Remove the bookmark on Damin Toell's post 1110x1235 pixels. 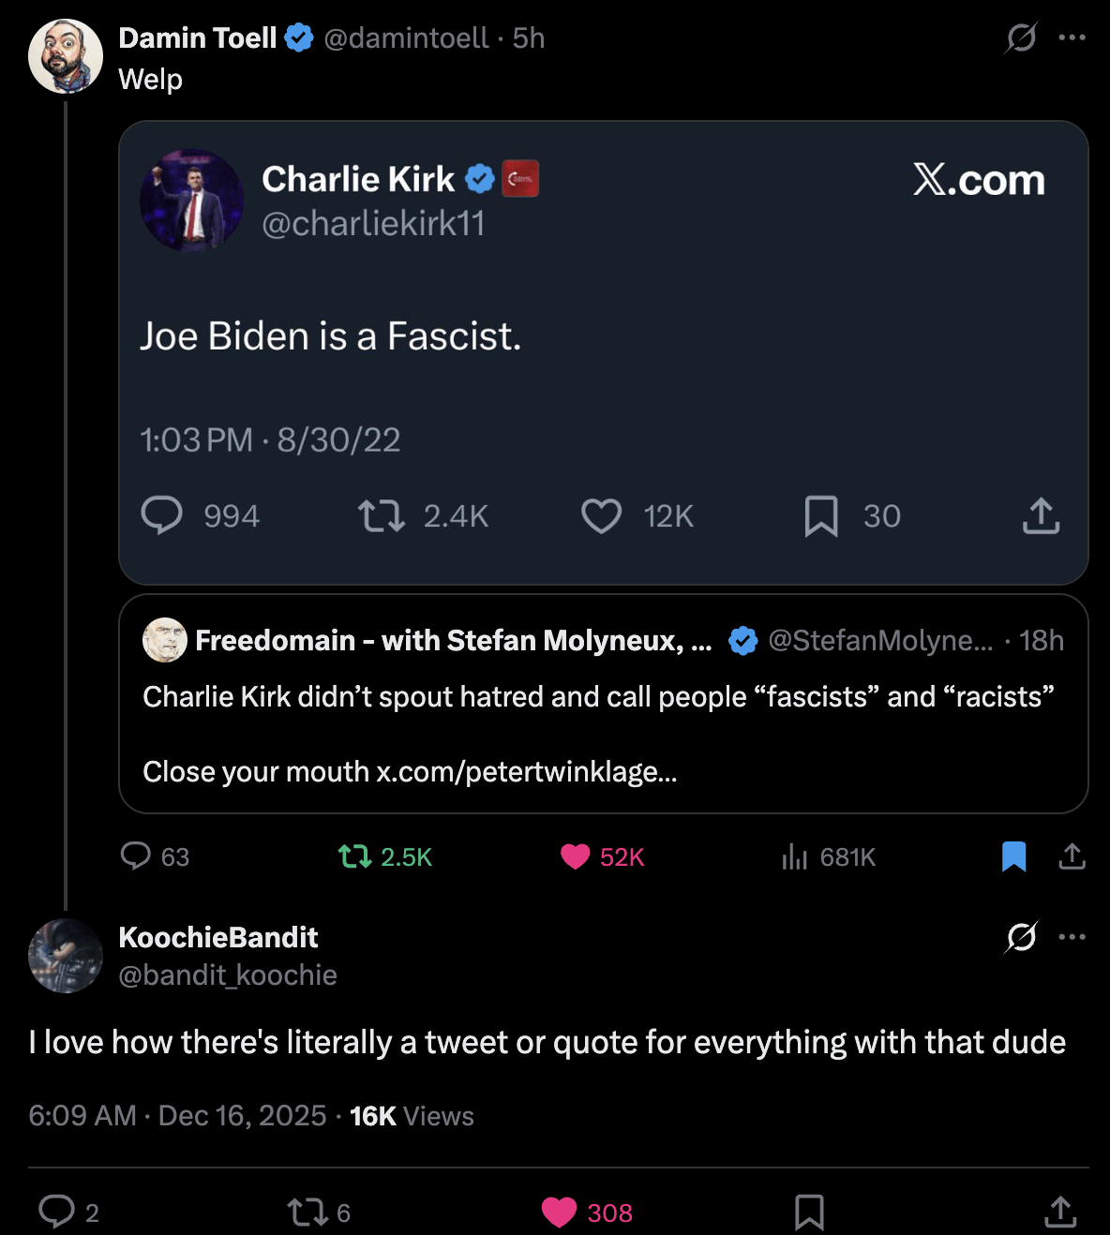coord(1013,856)
